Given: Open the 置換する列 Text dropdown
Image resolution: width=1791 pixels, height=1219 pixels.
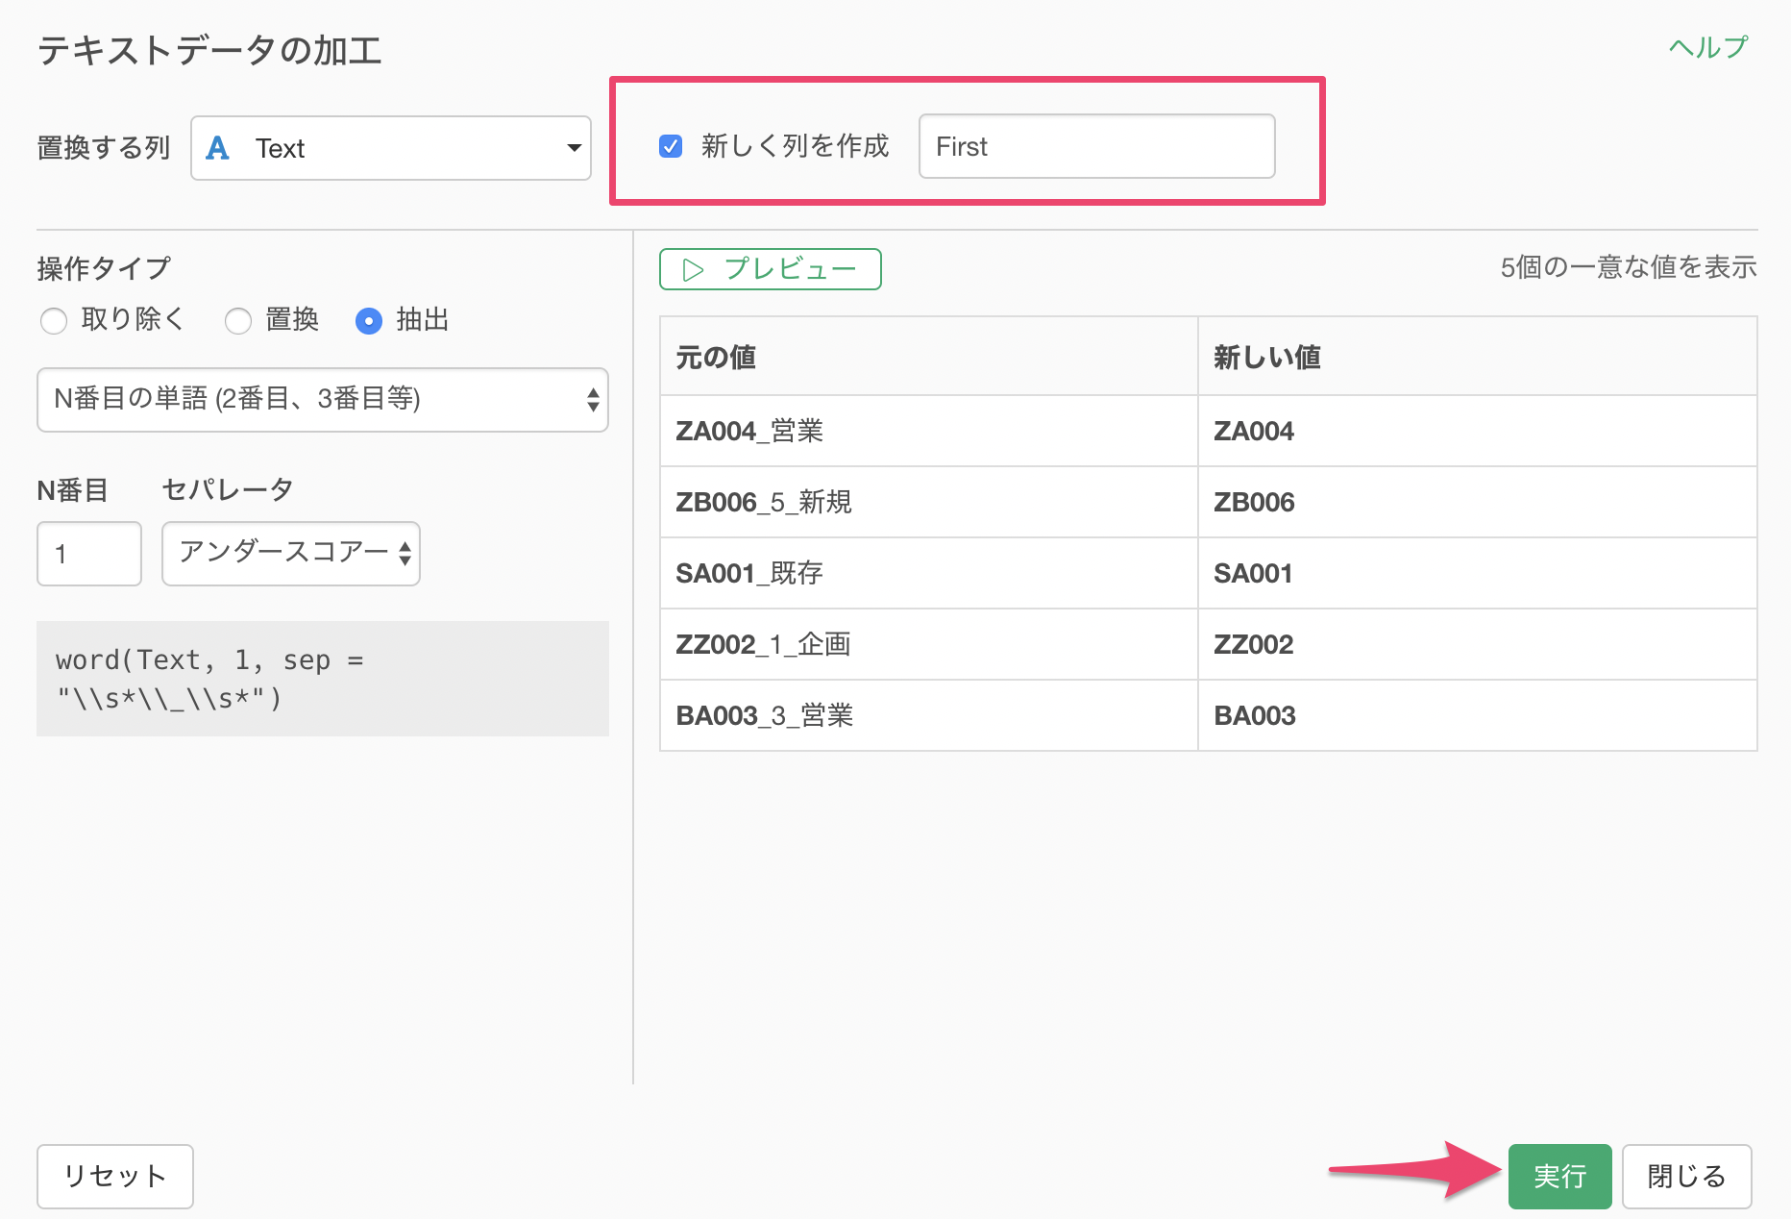Looking at the screenshot, I should tap(390, 148).
